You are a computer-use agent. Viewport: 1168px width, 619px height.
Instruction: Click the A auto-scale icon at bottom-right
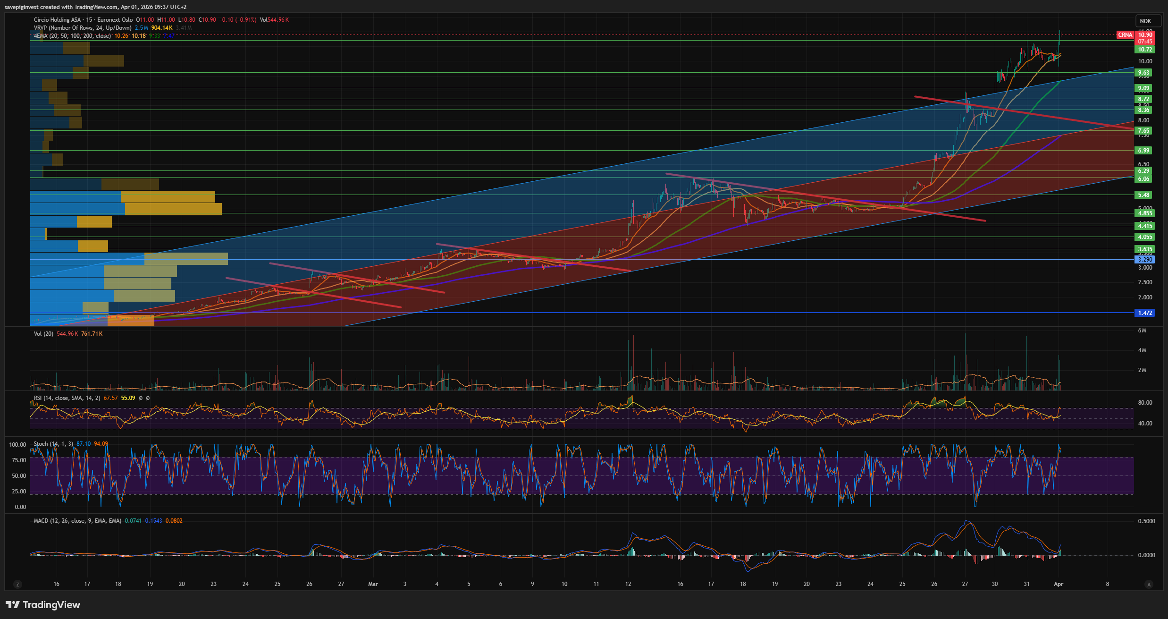[1149, 584]
